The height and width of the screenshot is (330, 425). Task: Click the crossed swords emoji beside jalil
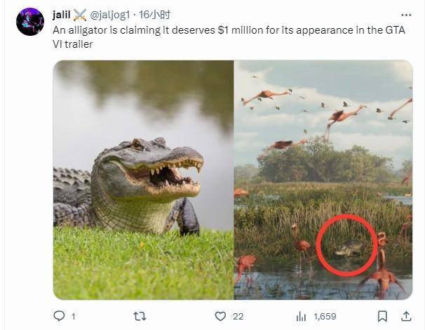(x=79, y=15)
